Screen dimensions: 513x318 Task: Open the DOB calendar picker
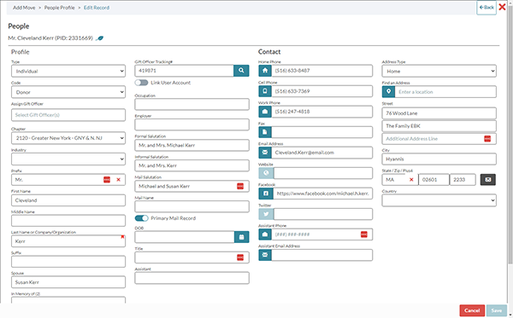(x=241, y=237)
